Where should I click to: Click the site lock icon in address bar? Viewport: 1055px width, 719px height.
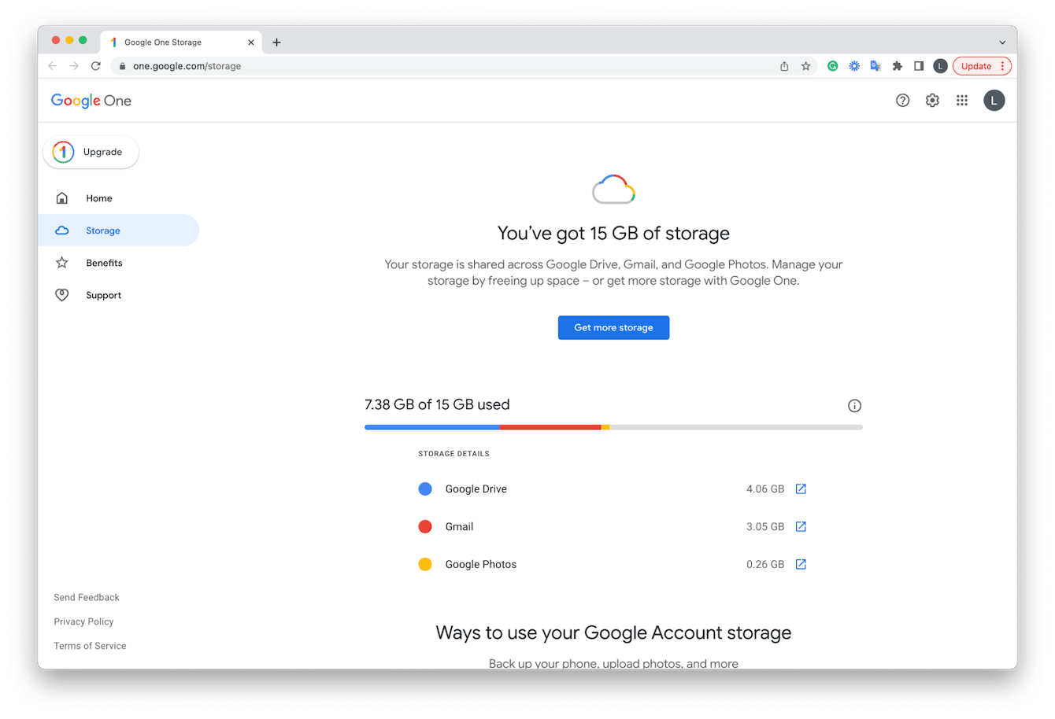pyautogui.click(x=122, y=66)
